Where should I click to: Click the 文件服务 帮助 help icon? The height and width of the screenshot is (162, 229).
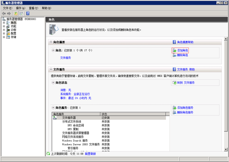[x=174, y=69]
